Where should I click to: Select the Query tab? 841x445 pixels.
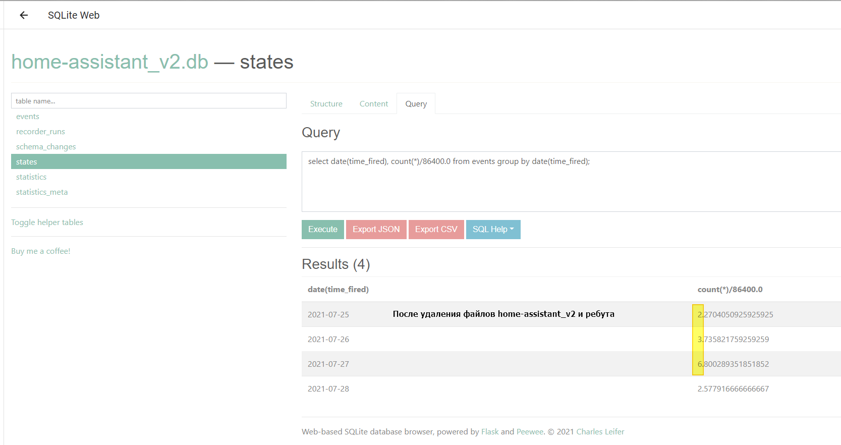pos(416,104)
